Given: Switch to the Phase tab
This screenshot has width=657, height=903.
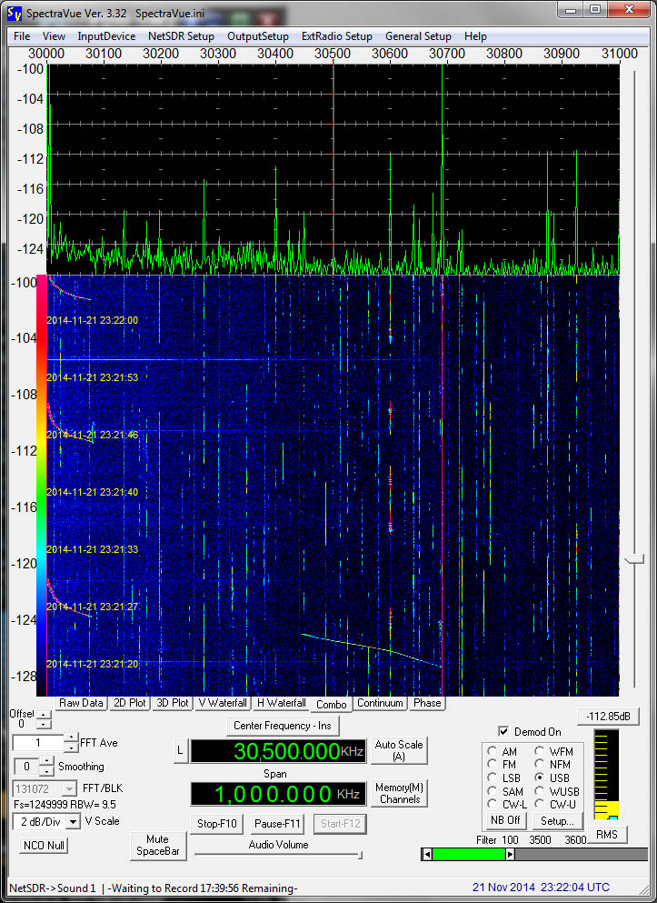Looking at the screenshot, I should point(427,703).
